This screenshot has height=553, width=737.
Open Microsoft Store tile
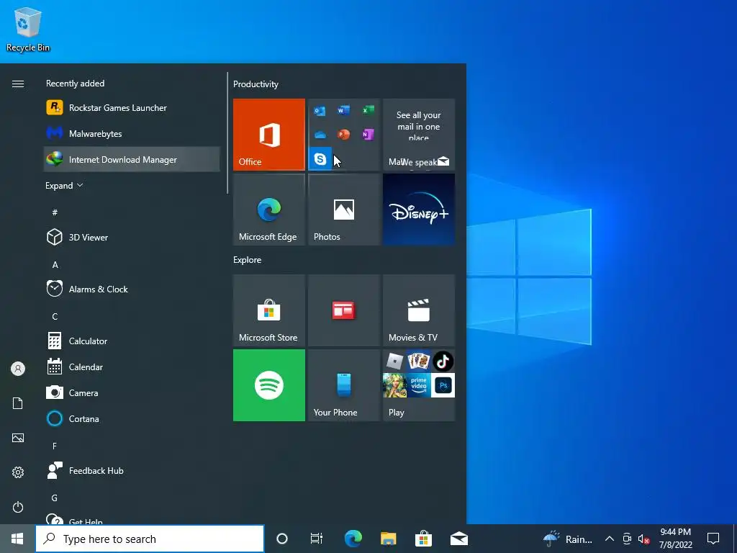tap(269, 310)
